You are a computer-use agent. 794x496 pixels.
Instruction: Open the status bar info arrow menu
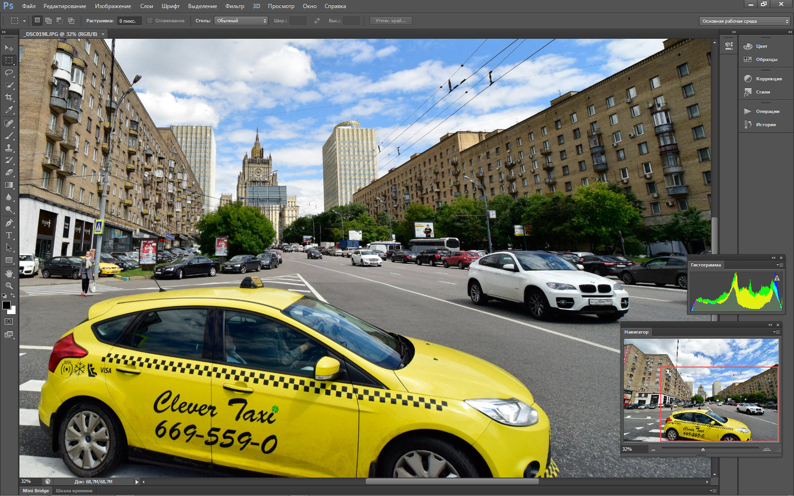pos(137,482)
